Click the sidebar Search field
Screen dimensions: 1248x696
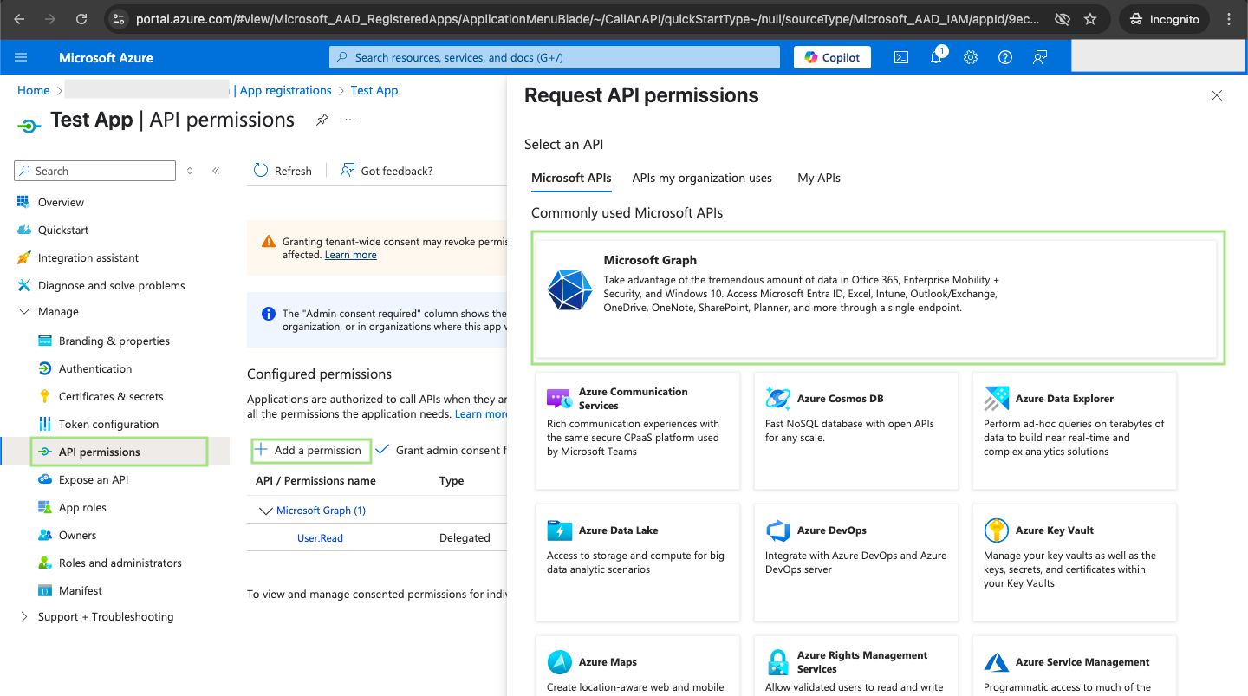[95, 171]
